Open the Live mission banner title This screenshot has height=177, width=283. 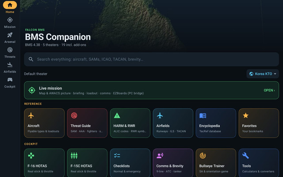(50, 88)
